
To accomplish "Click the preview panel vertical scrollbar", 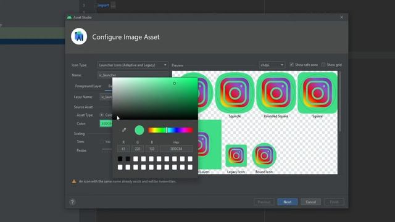I will (340, 101).
